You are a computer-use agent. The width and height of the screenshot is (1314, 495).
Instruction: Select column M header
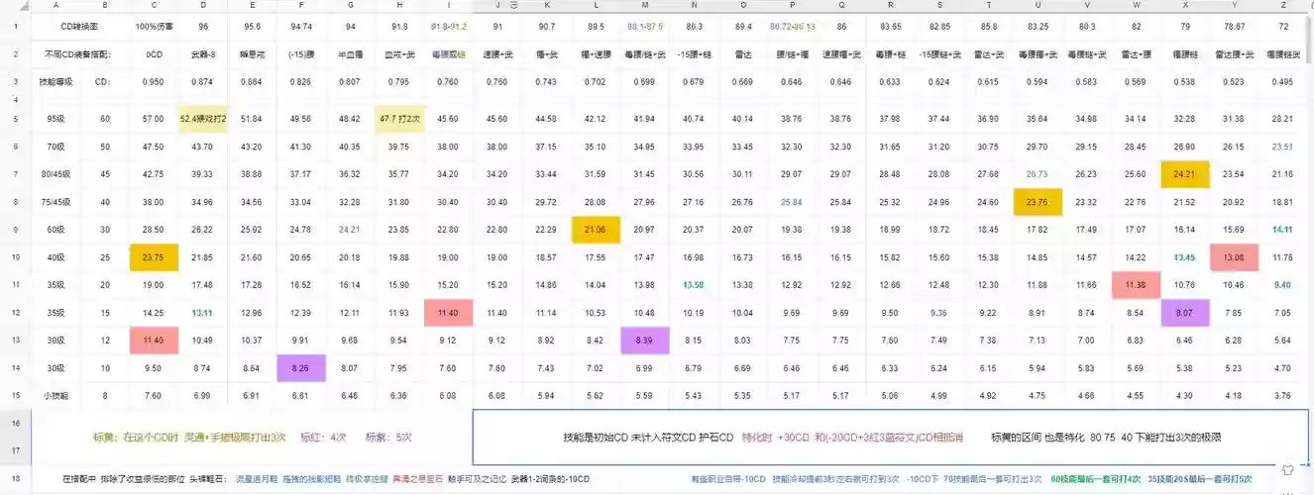[645, 6]
